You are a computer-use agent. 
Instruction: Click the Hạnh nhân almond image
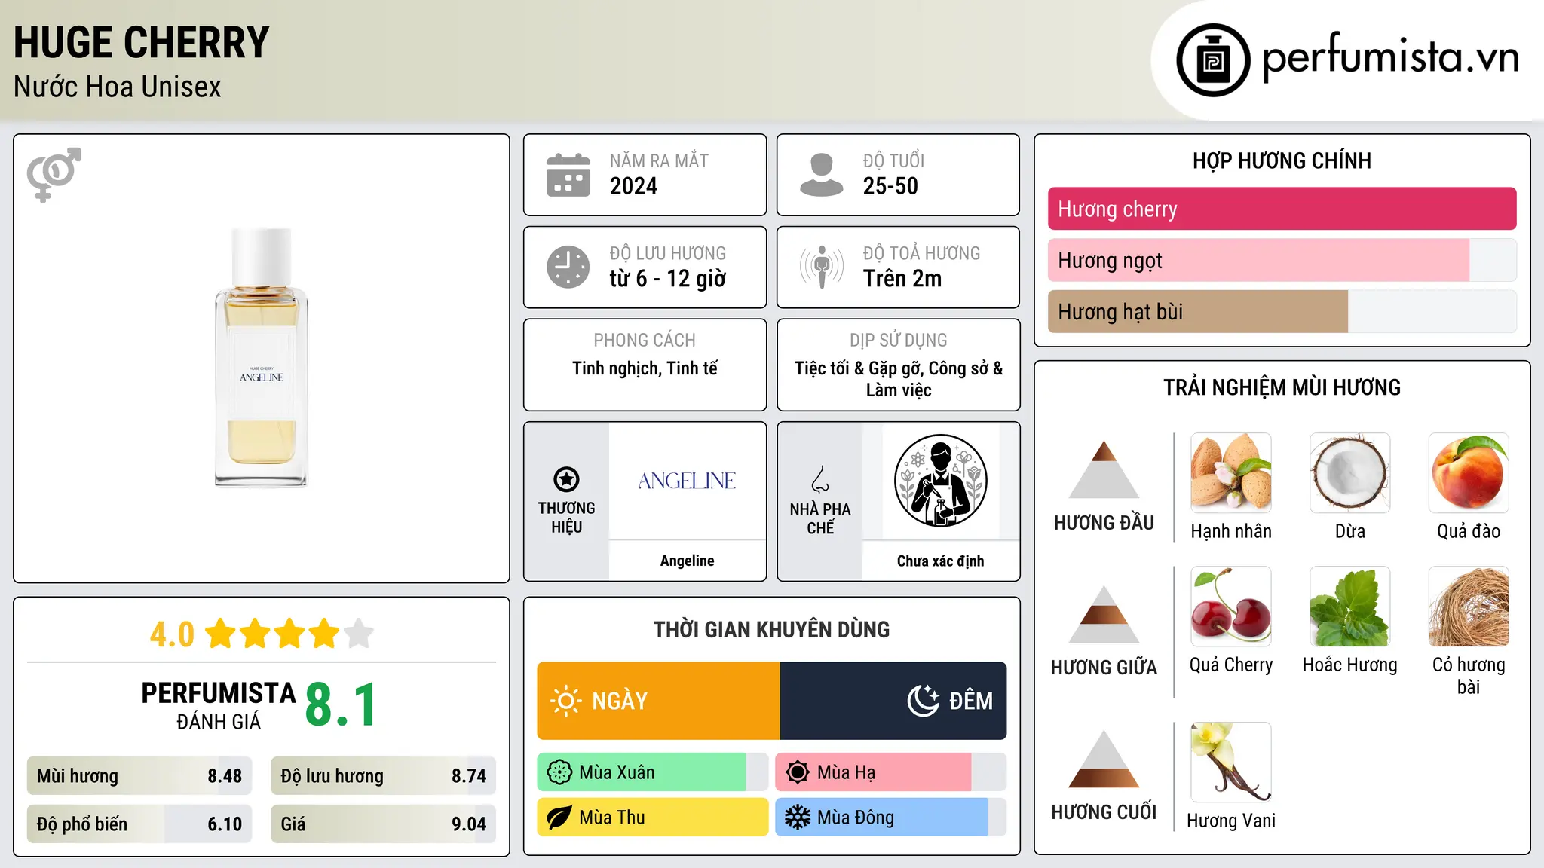(x=1231, y=473)
